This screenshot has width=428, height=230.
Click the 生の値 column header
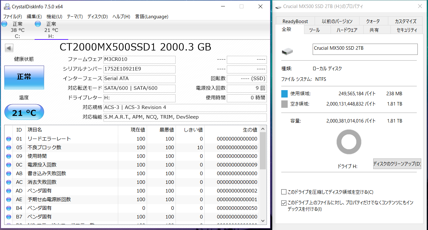point(232,130)
